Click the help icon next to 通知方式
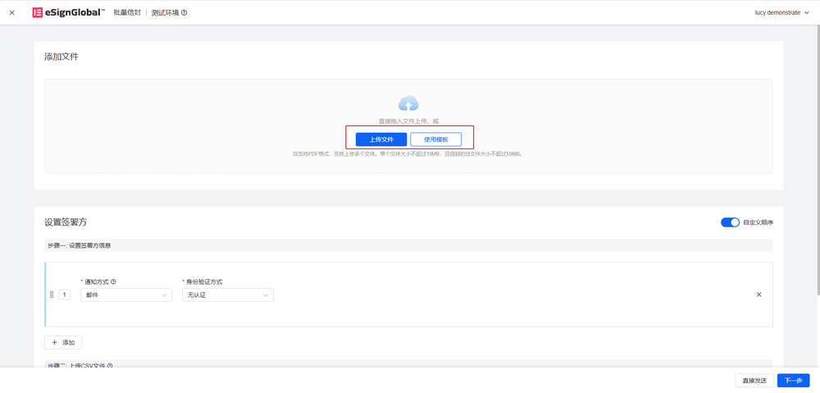 click(113, 281)
